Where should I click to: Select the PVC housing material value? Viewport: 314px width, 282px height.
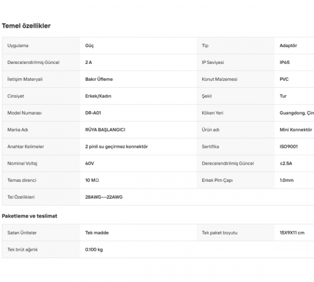(x=284, y=79)
